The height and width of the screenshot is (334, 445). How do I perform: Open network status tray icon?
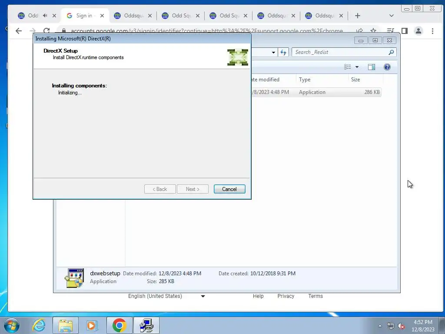point(391,326)
